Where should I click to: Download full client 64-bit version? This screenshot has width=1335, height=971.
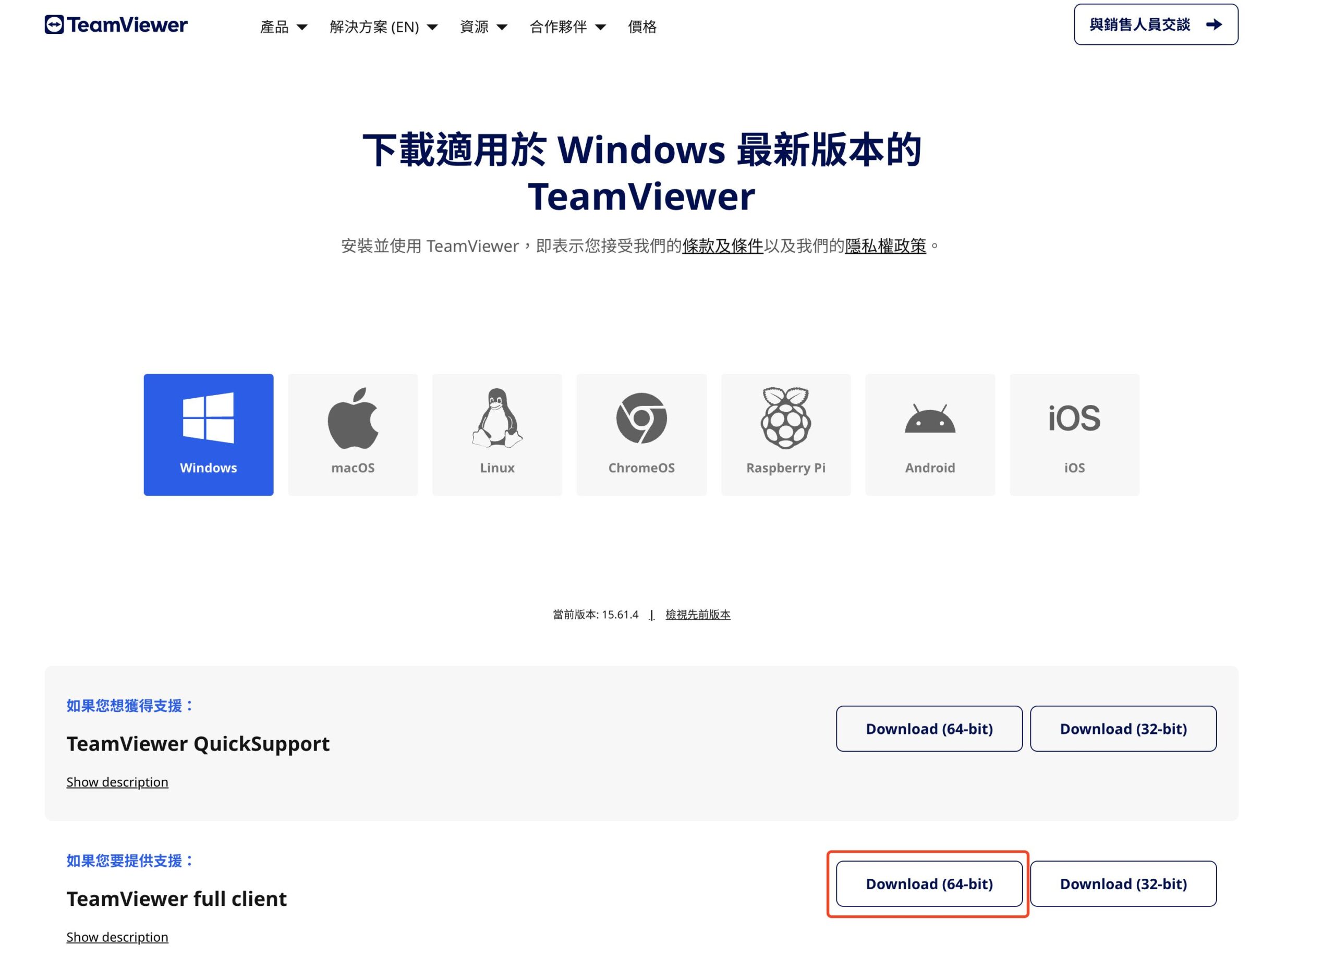coord(929,884)
